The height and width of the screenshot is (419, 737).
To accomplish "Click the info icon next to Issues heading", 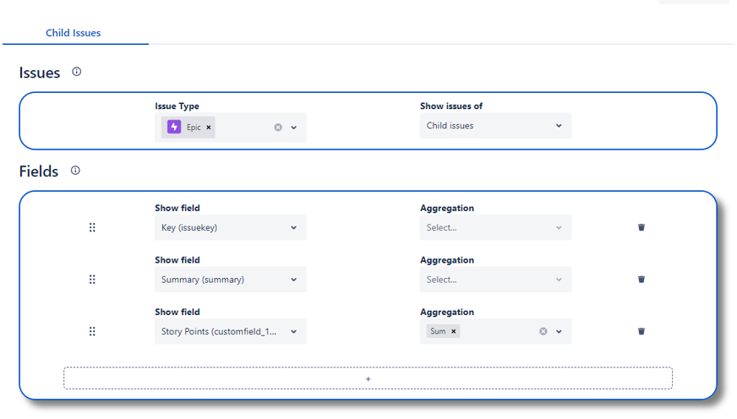I will [x=77, y=72].
